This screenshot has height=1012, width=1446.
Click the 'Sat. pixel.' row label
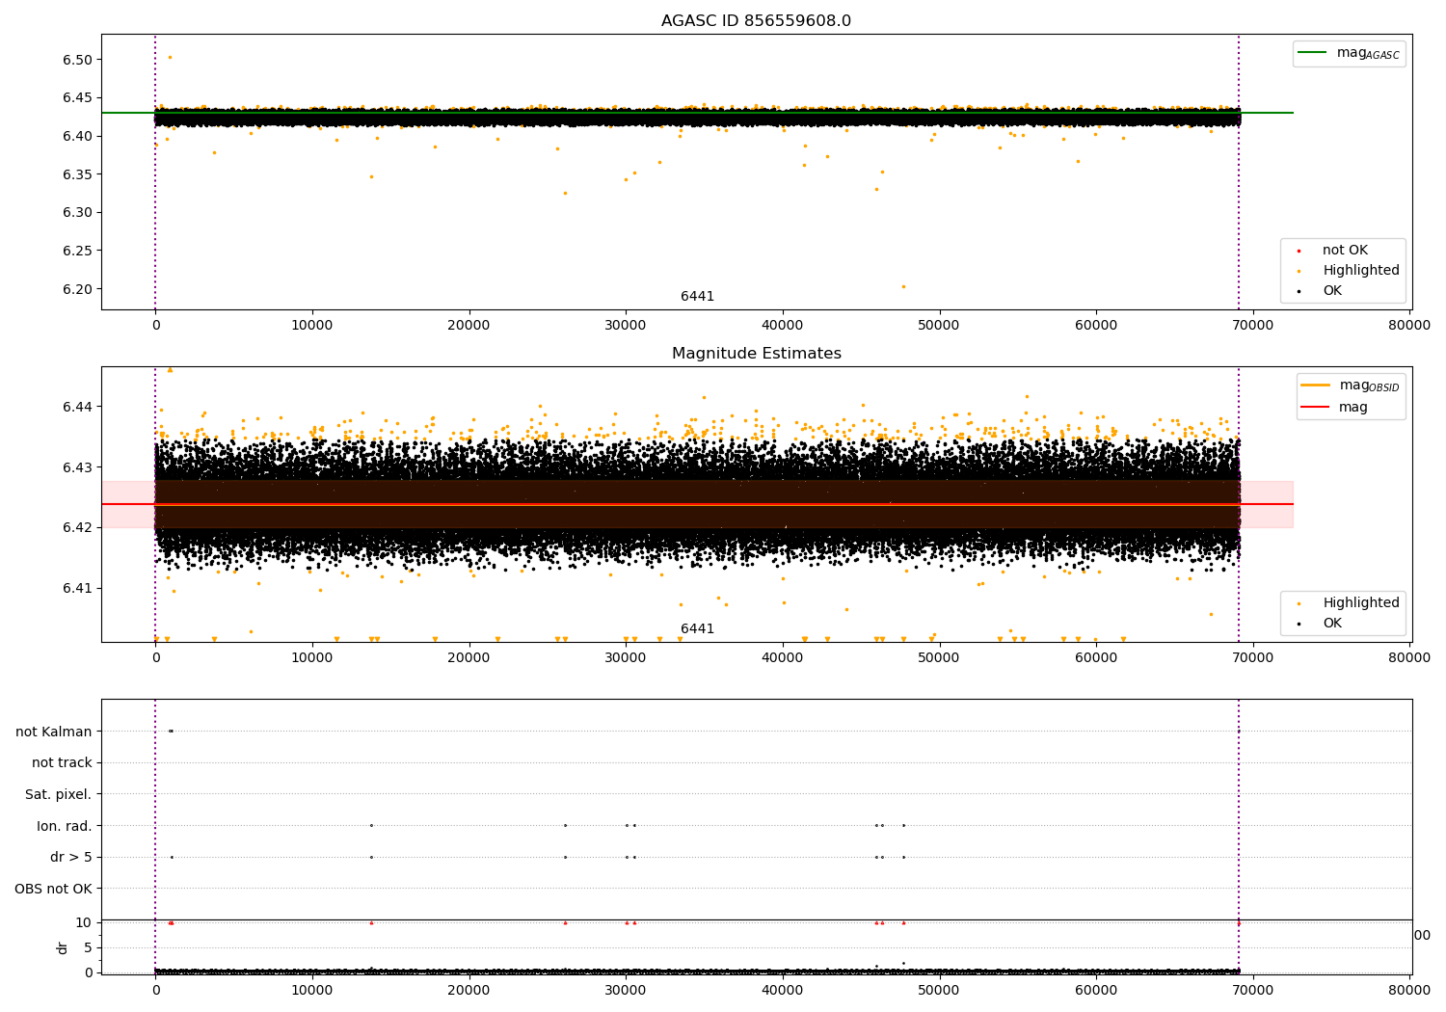pos(59,795)
